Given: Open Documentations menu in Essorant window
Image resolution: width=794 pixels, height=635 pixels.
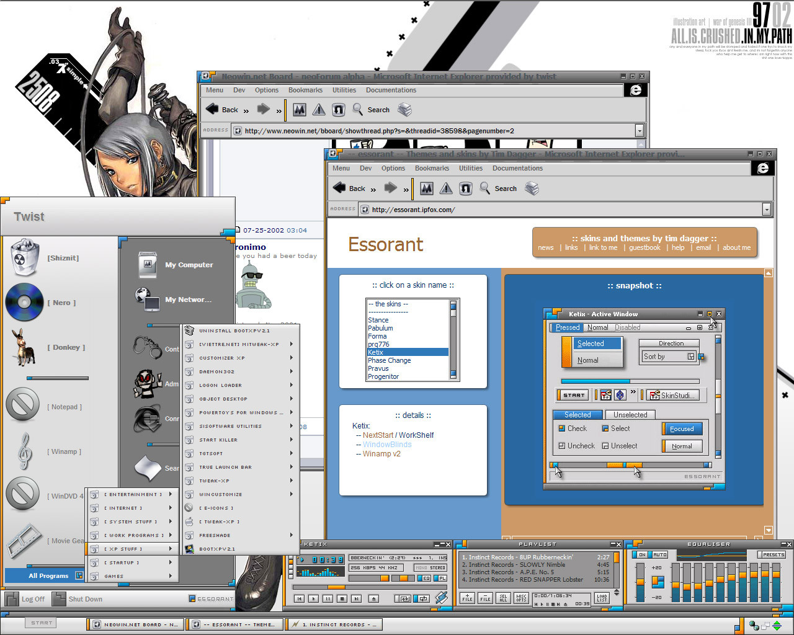Looking at the screenshot, I should 517,168.
